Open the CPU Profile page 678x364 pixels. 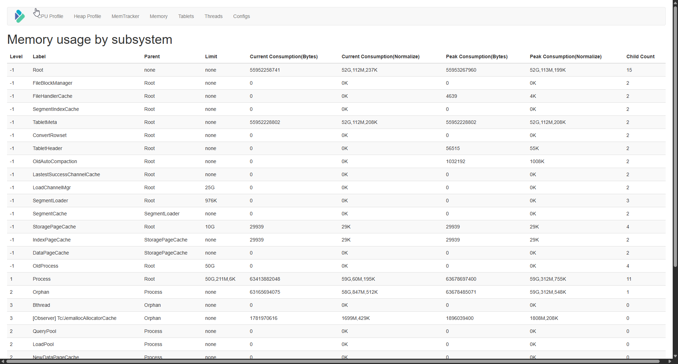(x=50, y=16)
